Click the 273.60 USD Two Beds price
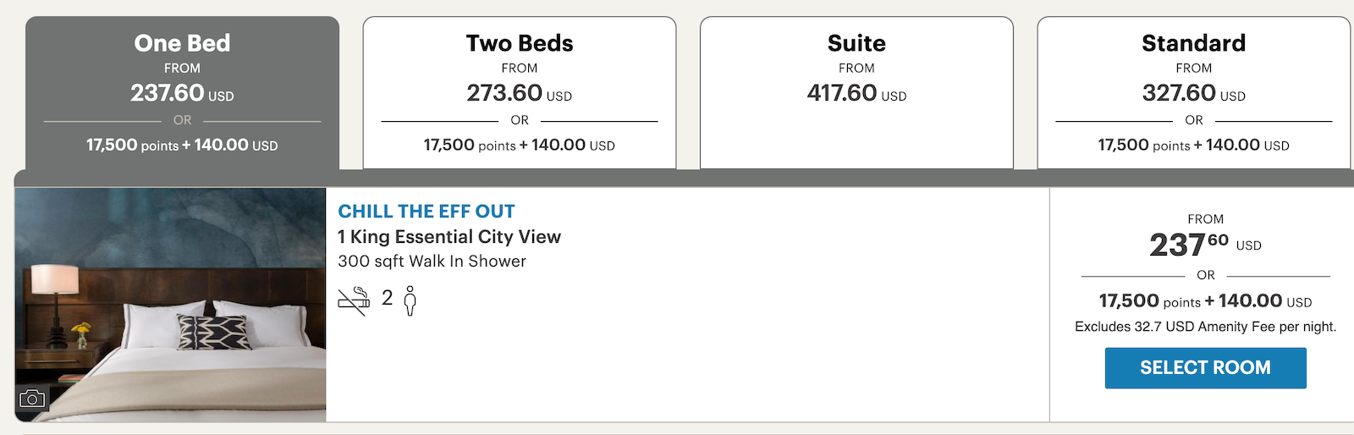The width and height of the screenshot is (1354, 435). [519, 93]
